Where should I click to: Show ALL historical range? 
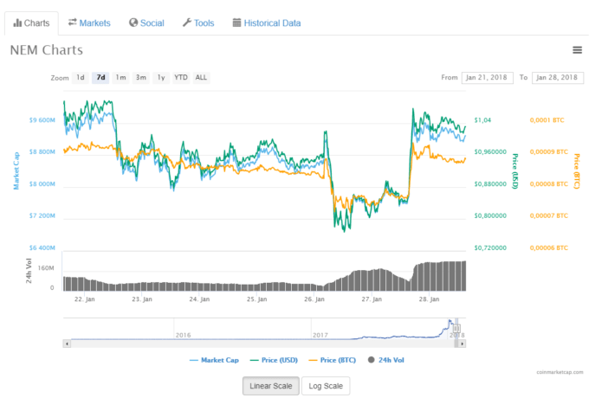(x=201, y=78)
